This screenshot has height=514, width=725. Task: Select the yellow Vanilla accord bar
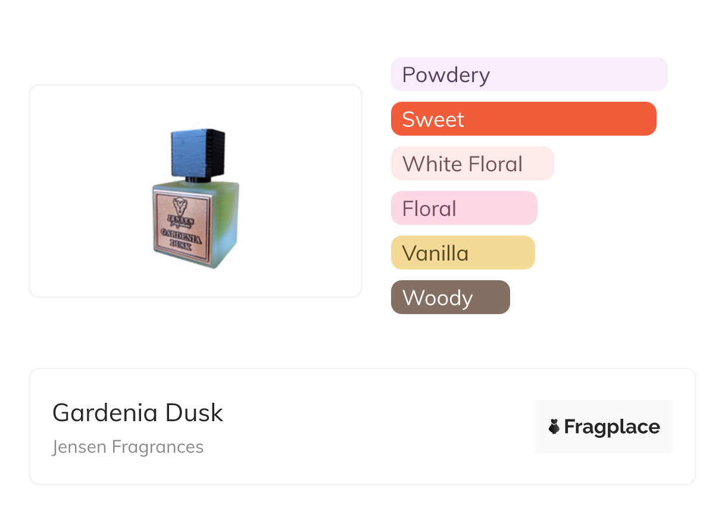tap(462, 253)
